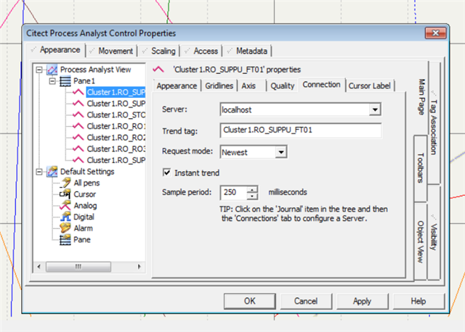Click into the Trend tag field
Image resolution: width=465 pixels, height=332 pixels.
(x=300, y=130)
